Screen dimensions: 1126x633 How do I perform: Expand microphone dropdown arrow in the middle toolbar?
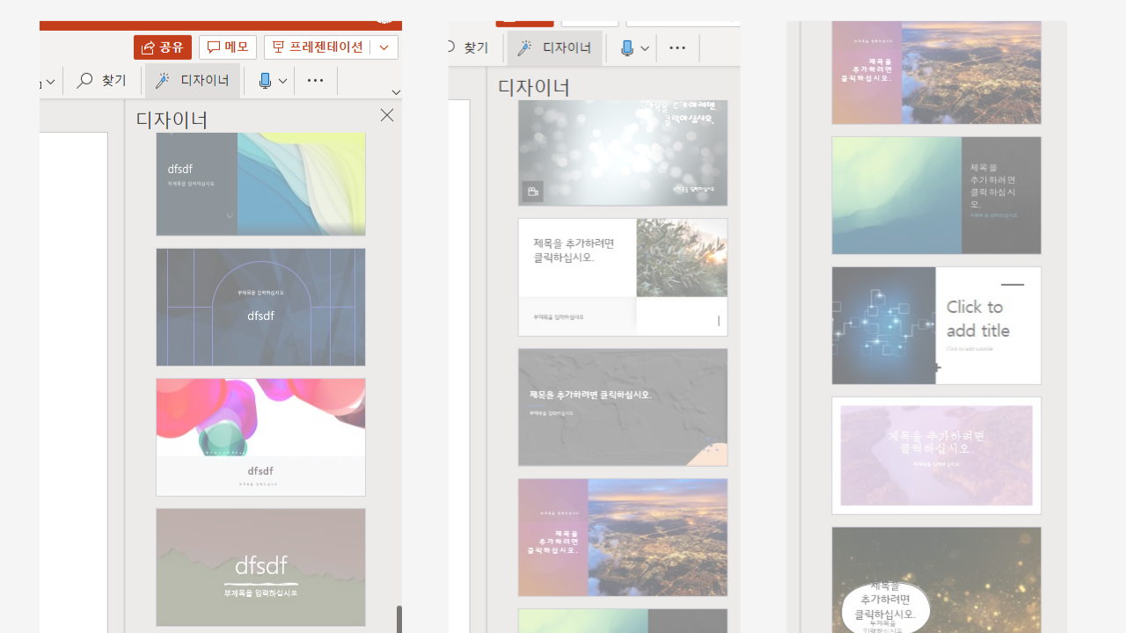point(646,48)
